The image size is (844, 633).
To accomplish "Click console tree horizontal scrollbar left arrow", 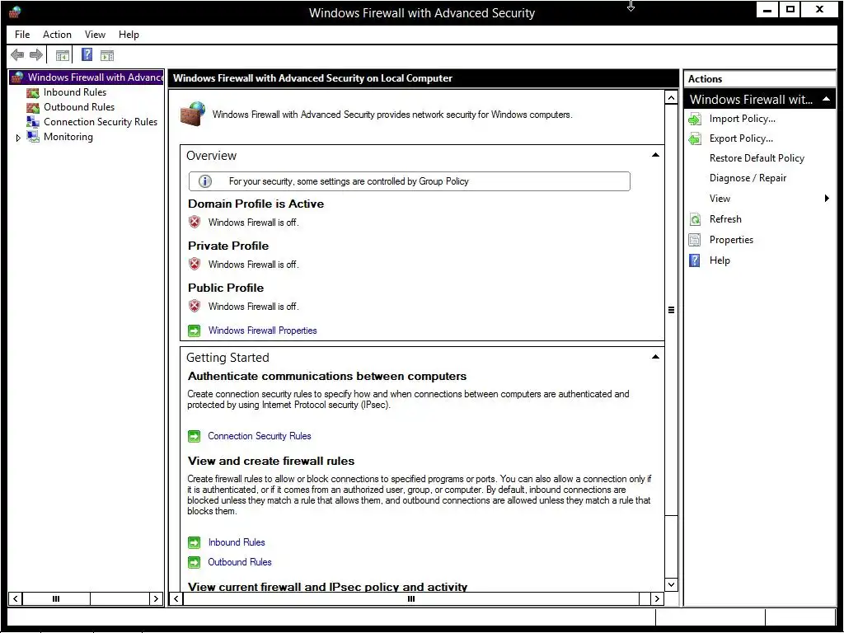I will point(16,598).
